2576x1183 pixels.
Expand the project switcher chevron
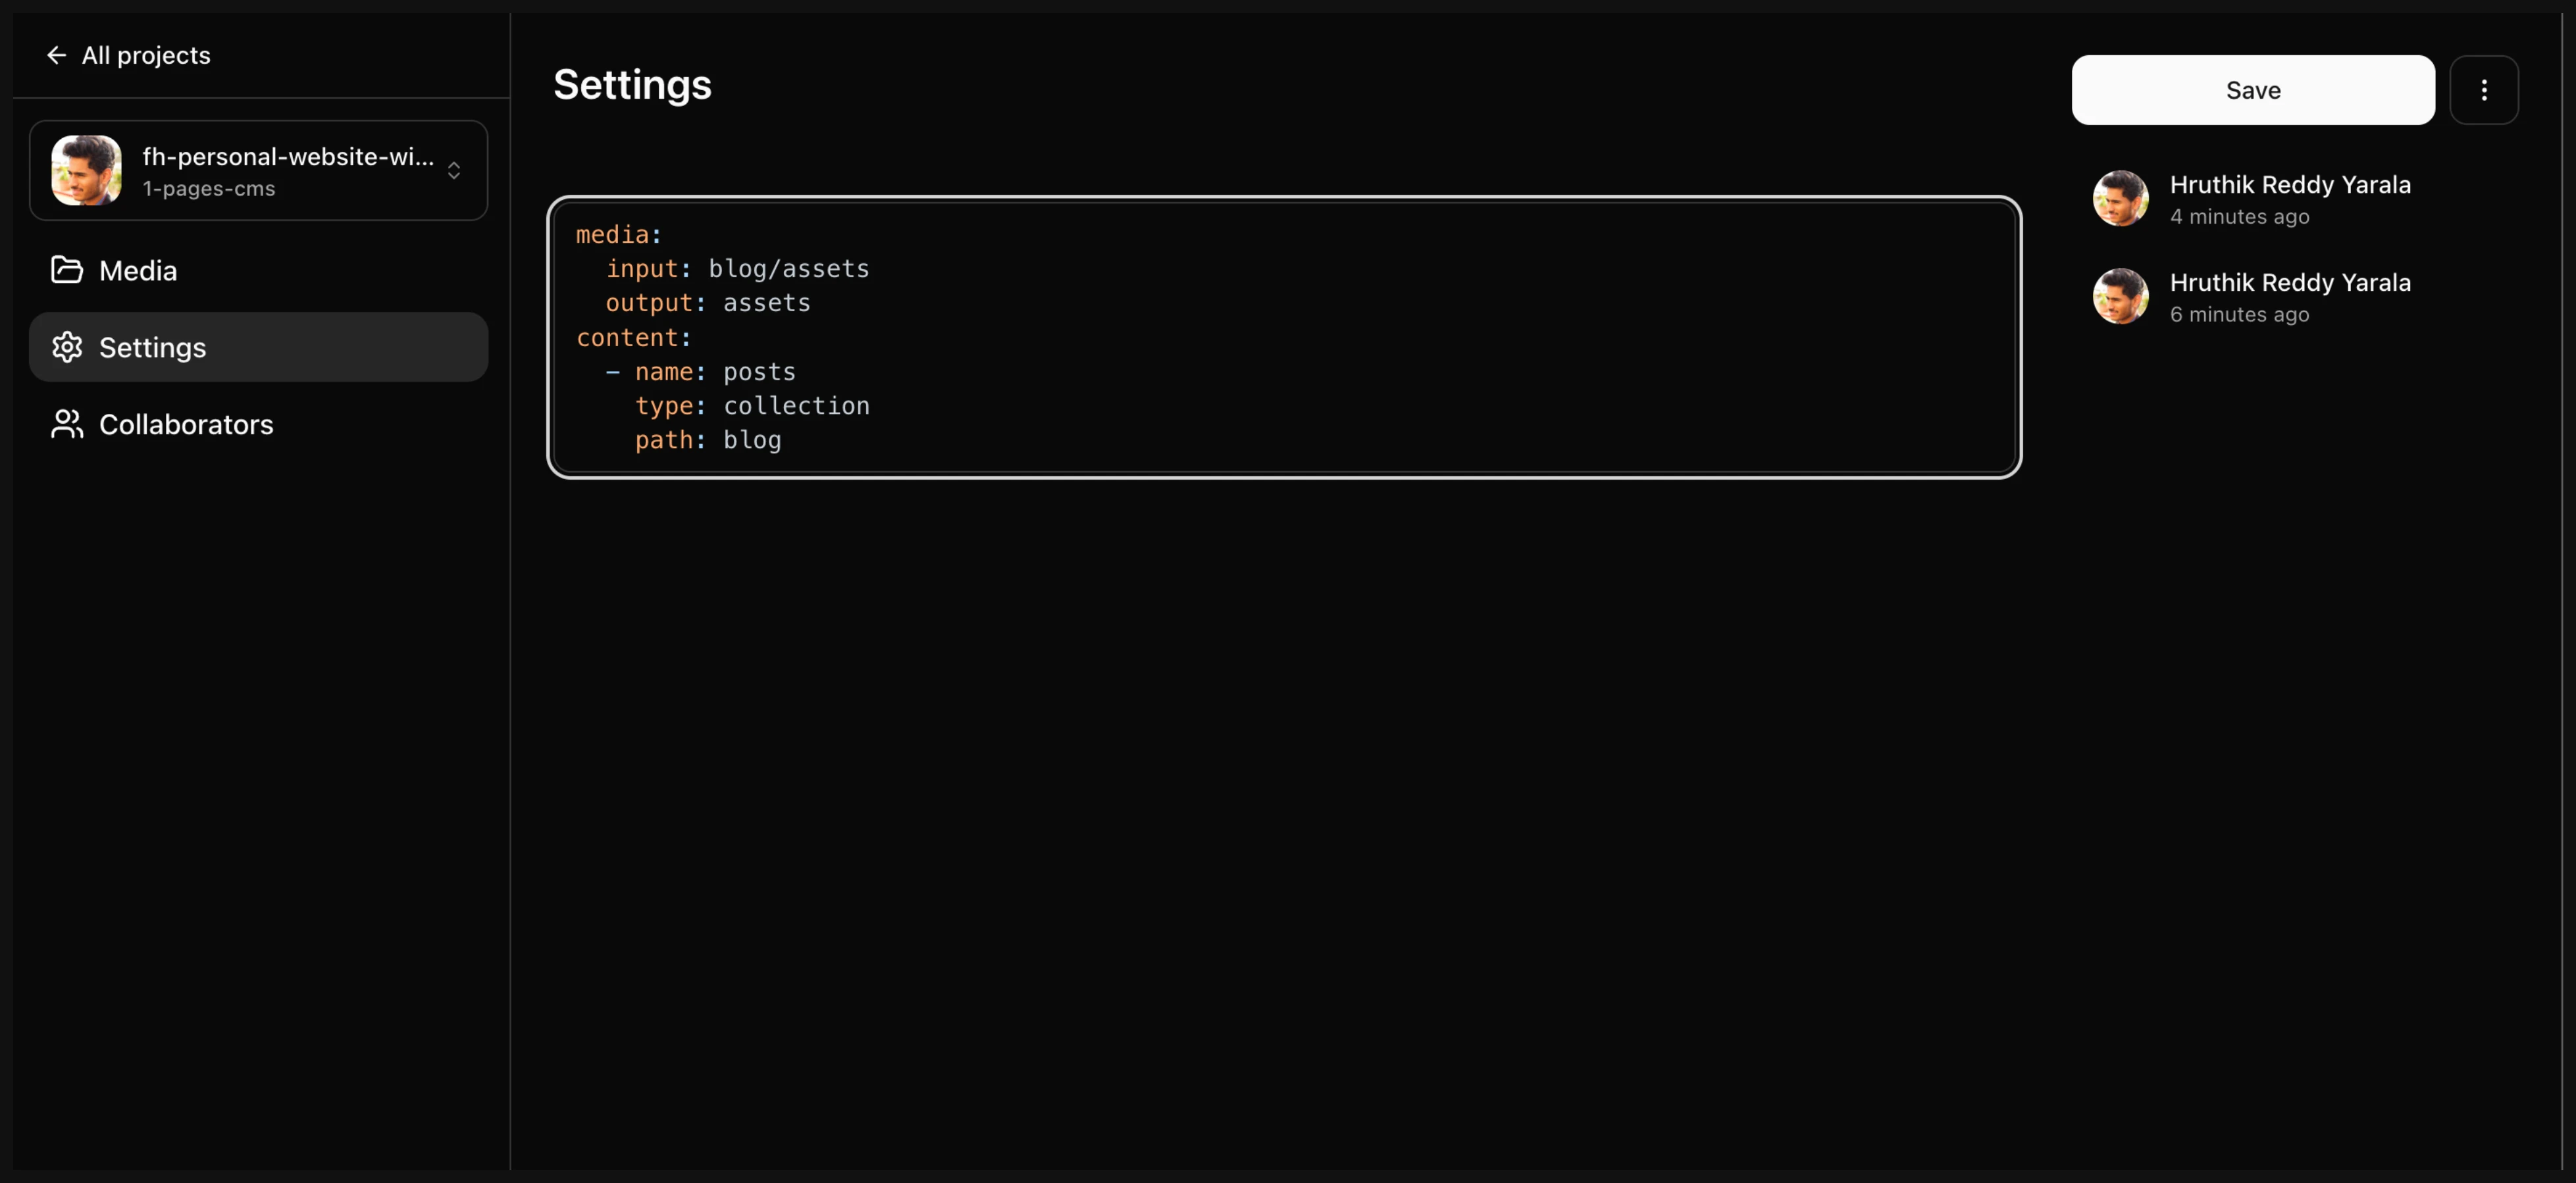tap(454, 171)
